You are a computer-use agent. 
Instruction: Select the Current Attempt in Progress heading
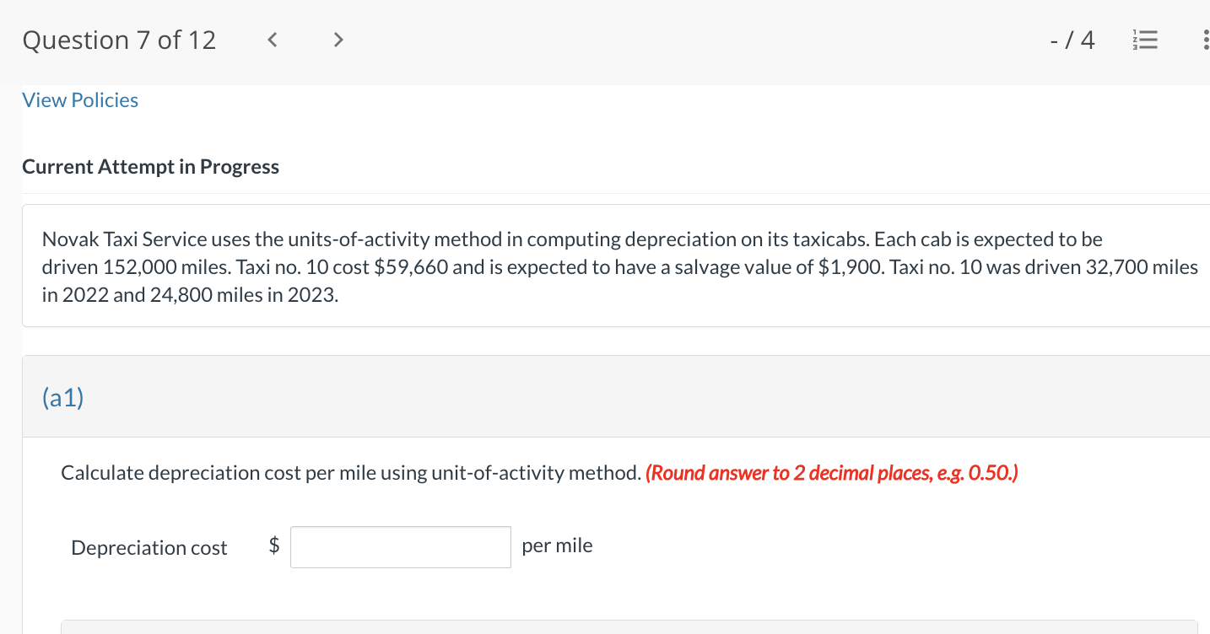tap(150, 166)
